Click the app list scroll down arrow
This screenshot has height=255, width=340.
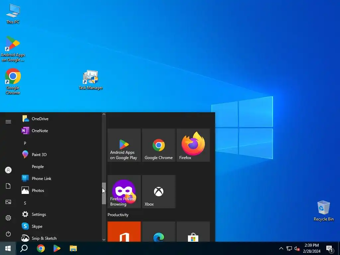click(x=104, y=240)
